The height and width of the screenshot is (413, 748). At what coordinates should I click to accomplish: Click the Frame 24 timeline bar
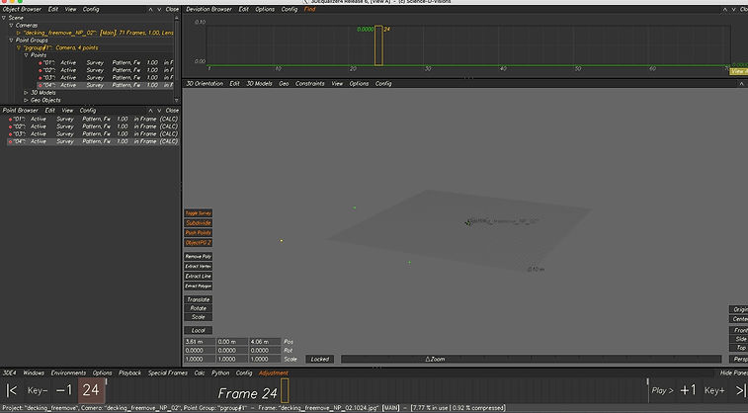pos(285,390)
